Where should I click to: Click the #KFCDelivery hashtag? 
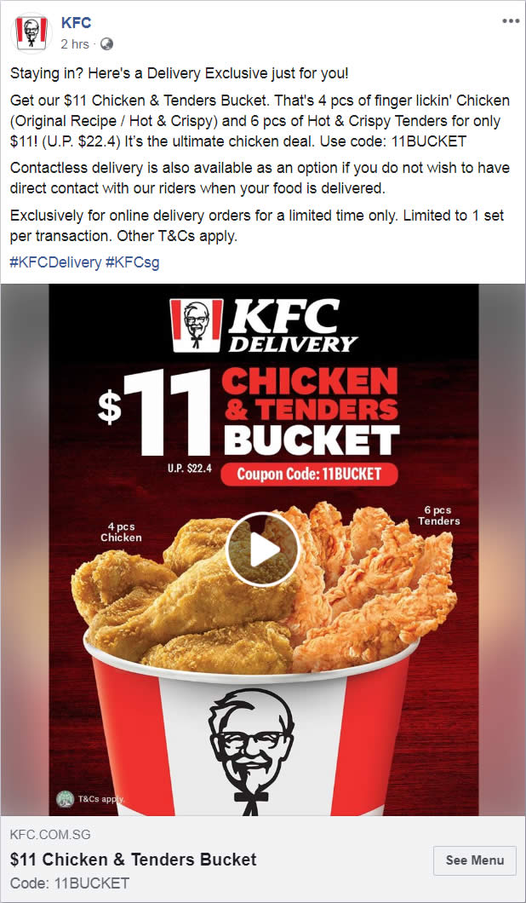click(56, 262)
